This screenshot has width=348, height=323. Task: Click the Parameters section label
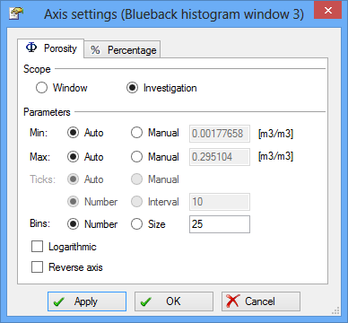coord(47,112)
